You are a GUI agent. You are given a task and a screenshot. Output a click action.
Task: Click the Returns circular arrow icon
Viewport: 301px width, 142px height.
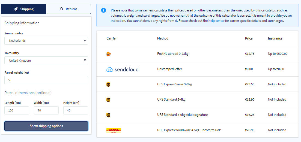[x=61, y=9]
